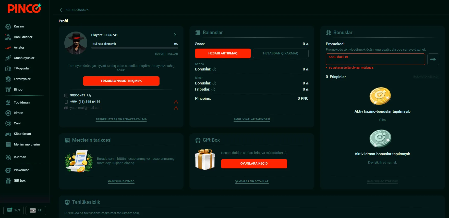Open Aviator in the sidebar

(19, 48)
